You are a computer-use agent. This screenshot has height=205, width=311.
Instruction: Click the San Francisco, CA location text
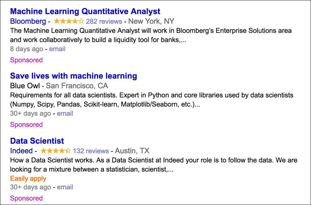(77, 86)
